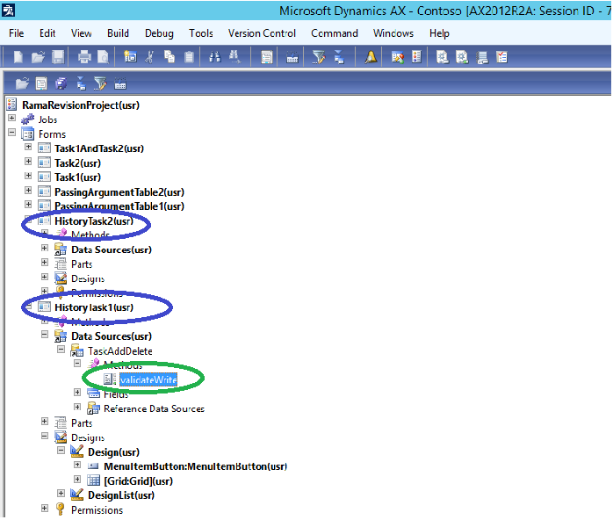Open the Build menu

point(118,33)
